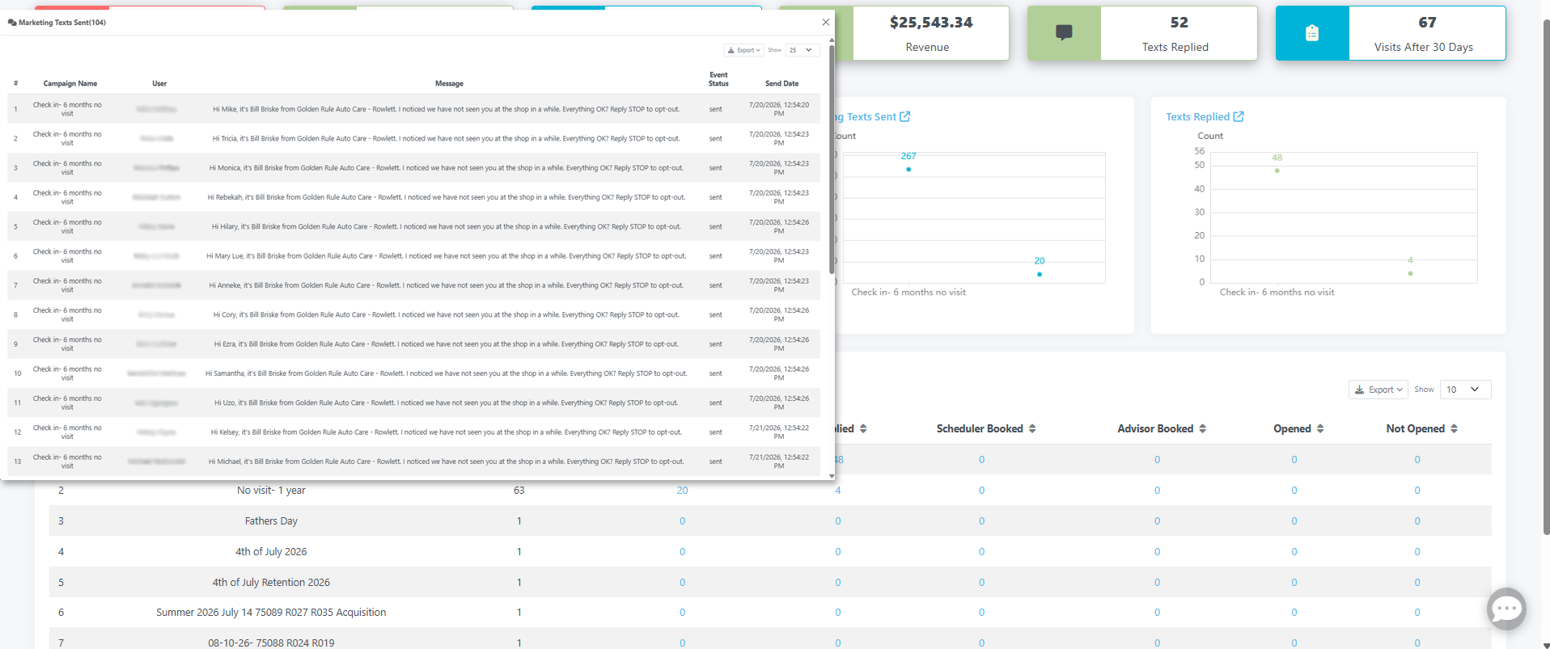Sort by Scheduler Booked column arrows
Screen dimensions: 1550x649
(x=1032, y=429)
